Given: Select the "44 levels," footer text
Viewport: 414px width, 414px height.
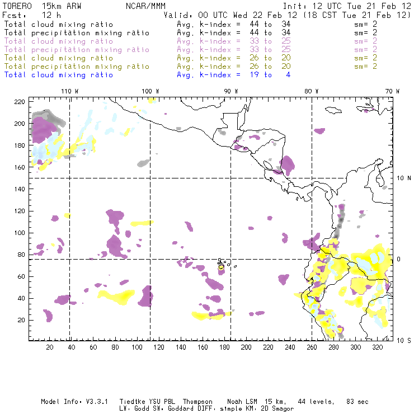Looking at the screenshot, I should click(316, 402).
